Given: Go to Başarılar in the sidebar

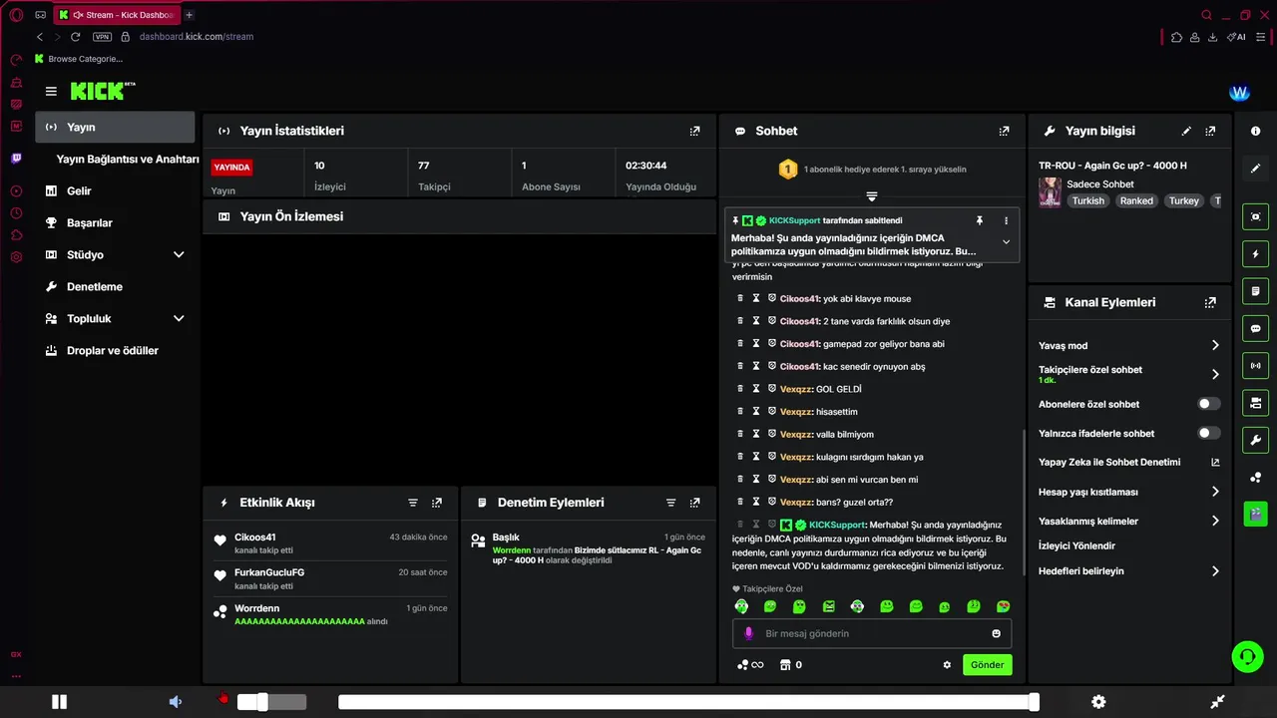Looking at the screenshot, I should pyautogui.click(x=116, y=222).
